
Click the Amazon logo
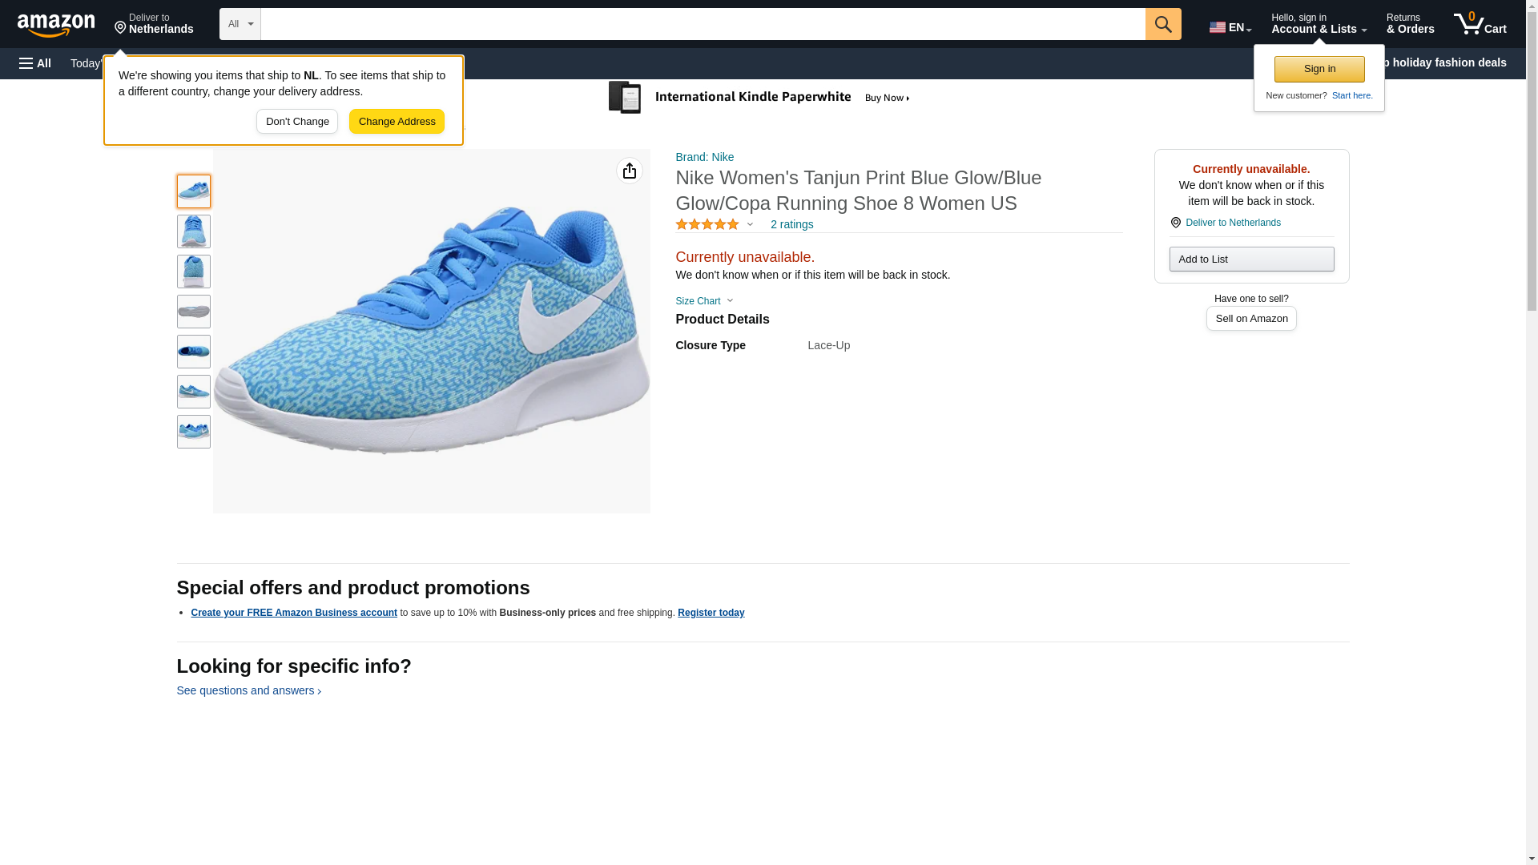[56, 25]
